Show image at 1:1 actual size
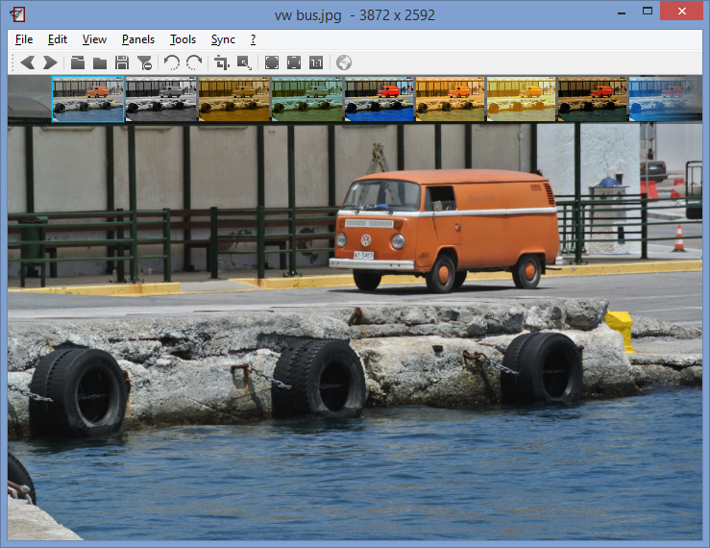Image resolution: width=710 pixels, height=548 pixels. click(316, 62)
